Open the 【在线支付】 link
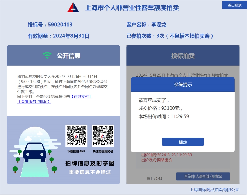 tap(81, 97)
